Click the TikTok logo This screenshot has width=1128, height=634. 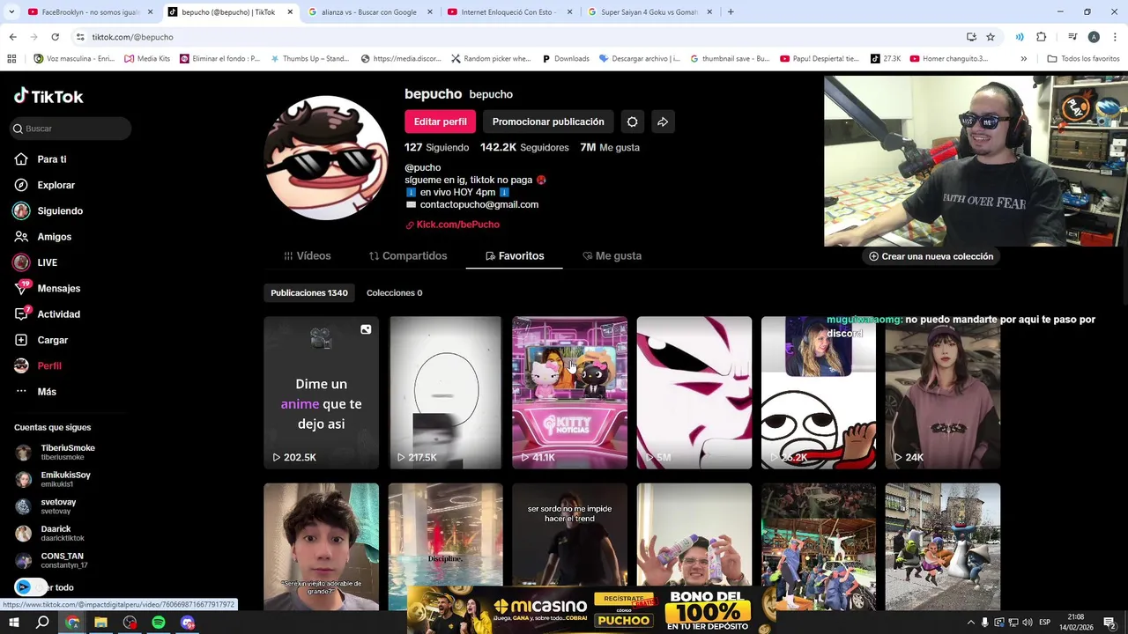[x=48, y=96]
